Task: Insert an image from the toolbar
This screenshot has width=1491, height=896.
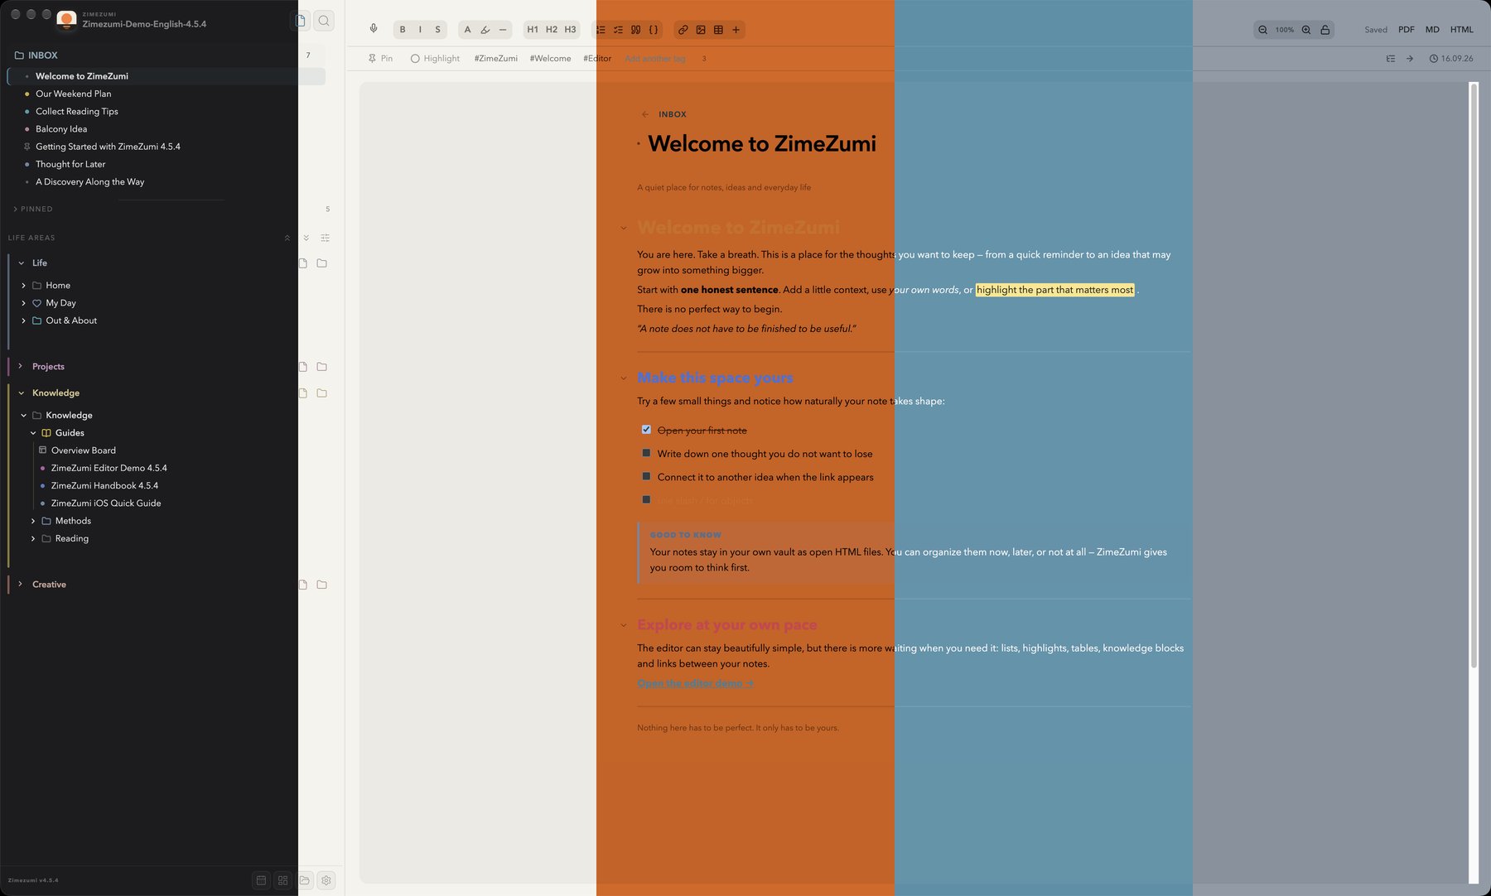Action: (x=701, y=30)
